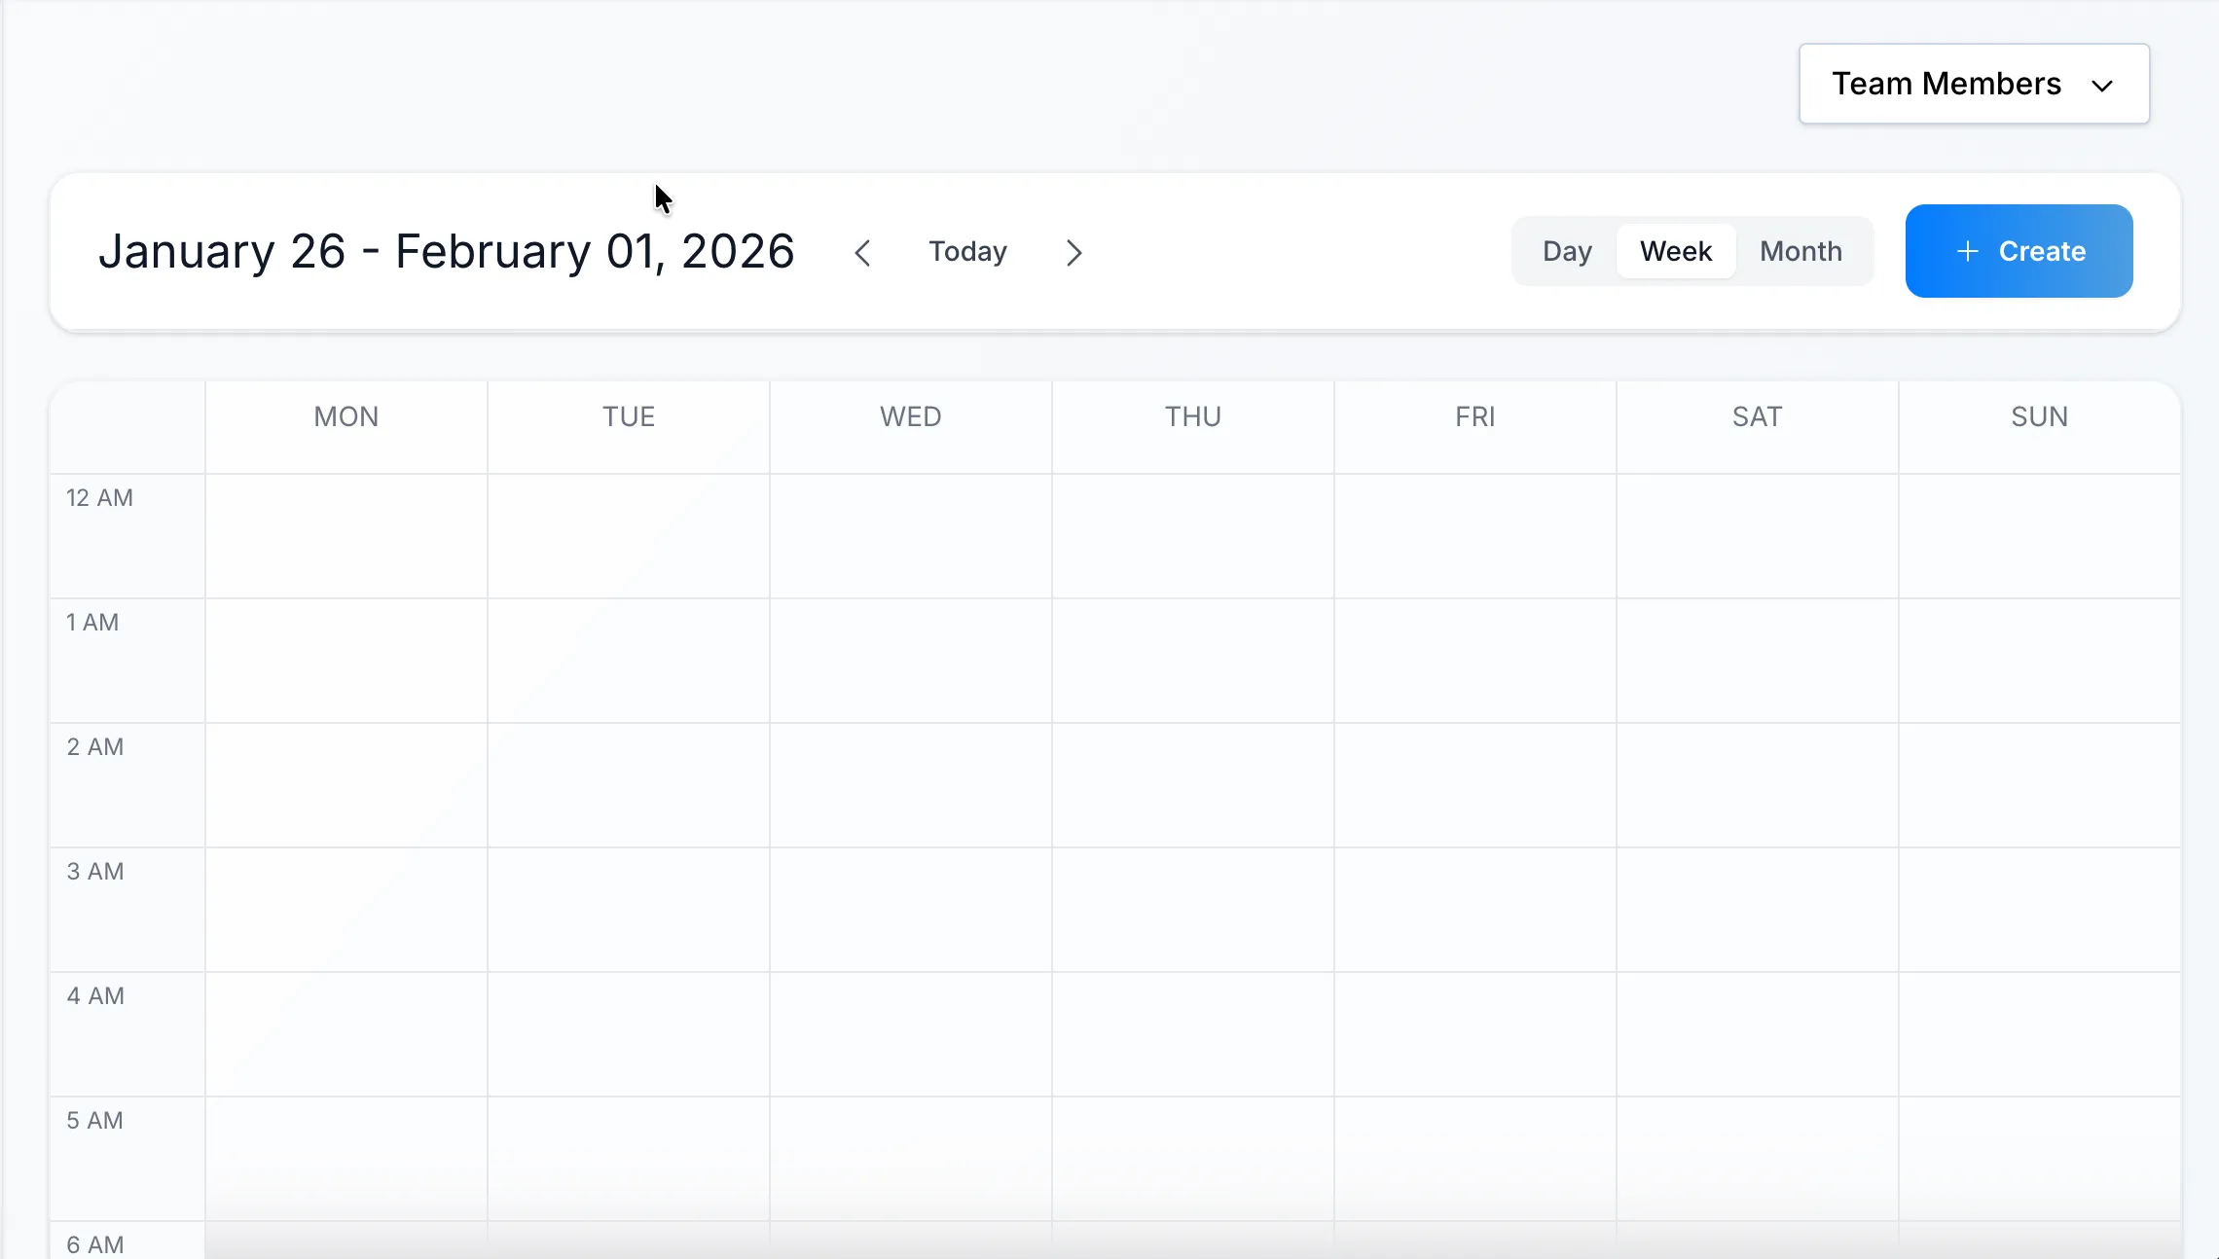Switch the calendar to Month view
This screenshot has height=1259, width=2219.
tap(1800, 251)
